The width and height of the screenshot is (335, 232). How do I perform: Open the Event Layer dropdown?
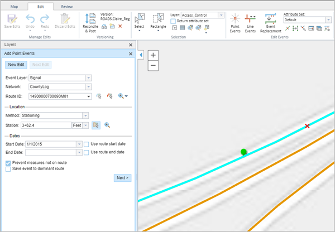click(88, 78)
